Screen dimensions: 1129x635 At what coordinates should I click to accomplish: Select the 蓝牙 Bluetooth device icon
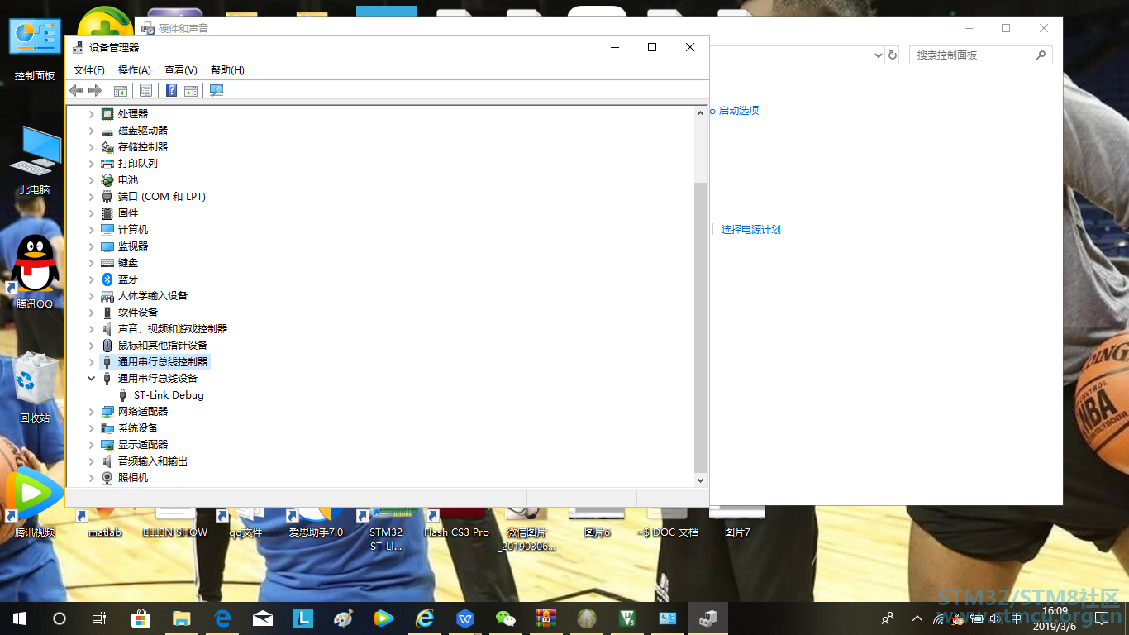coord(107,279)
